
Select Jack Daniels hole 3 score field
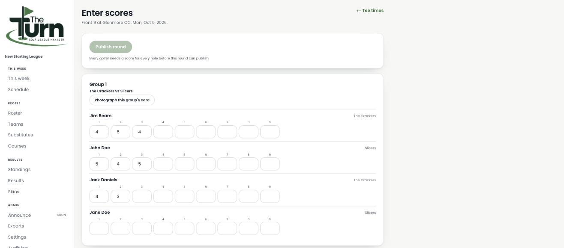pos(142,196)
